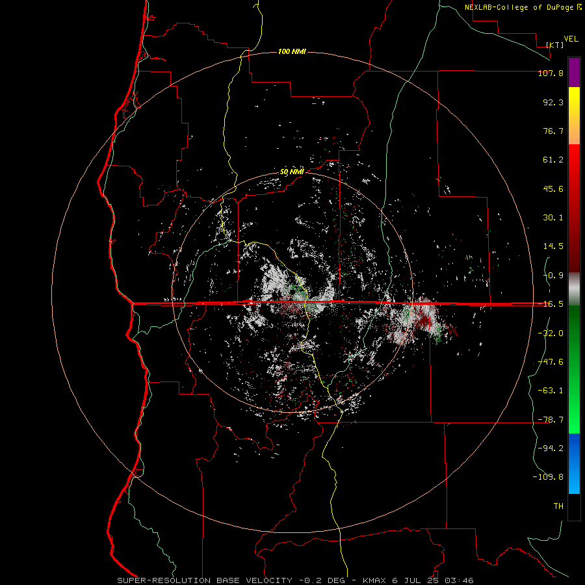
Task: Click the 100 NMI range ring label
Action: (x=292, y=51)
